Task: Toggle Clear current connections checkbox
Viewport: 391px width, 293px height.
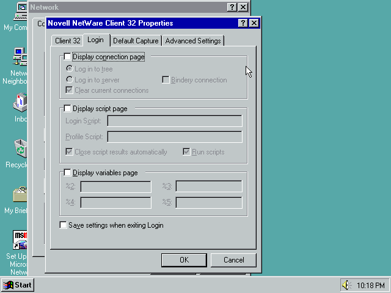Action: point(69,90)
